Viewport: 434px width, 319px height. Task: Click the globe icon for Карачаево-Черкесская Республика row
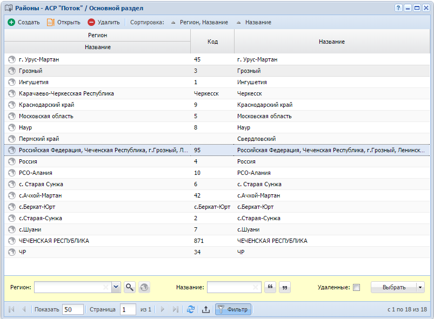[12, 93]
